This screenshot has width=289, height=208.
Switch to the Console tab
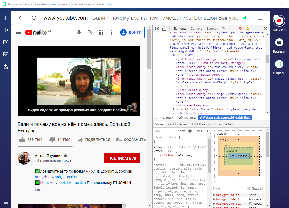coord(196,29)
